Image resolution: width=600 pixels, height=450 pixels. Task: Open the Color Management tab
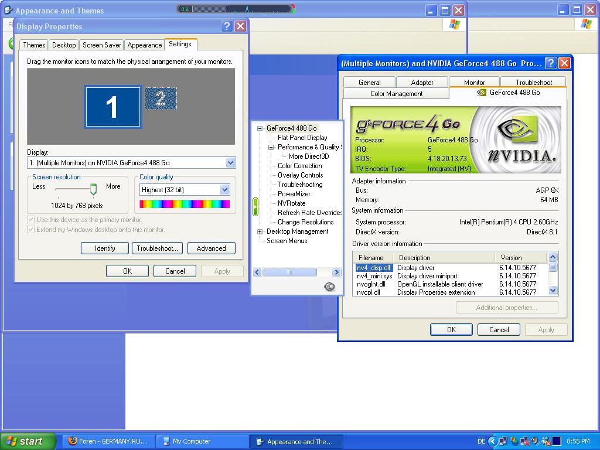pyautogui.click(x=397, y=94)
